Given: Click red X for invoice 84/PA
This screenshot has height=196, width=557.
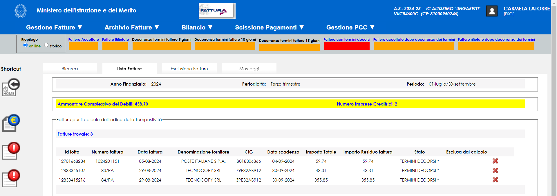Looking at the screenshot, I should pyautogui.click(x=495, y=180).
